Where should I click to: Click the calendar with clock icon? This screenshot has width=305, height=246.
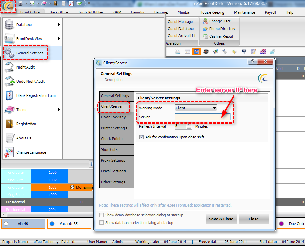tap(272, 52)
